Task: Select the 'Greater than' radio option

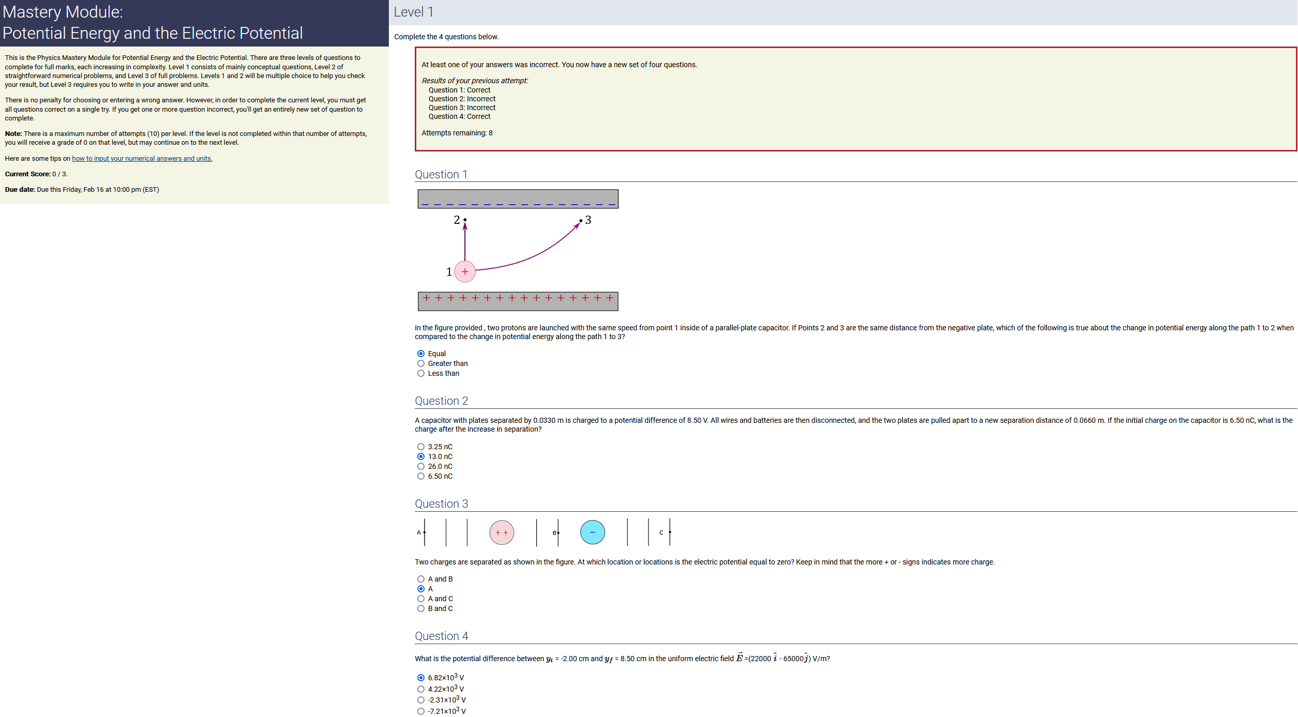Action: pyautogui.click(x=420, y=363)
